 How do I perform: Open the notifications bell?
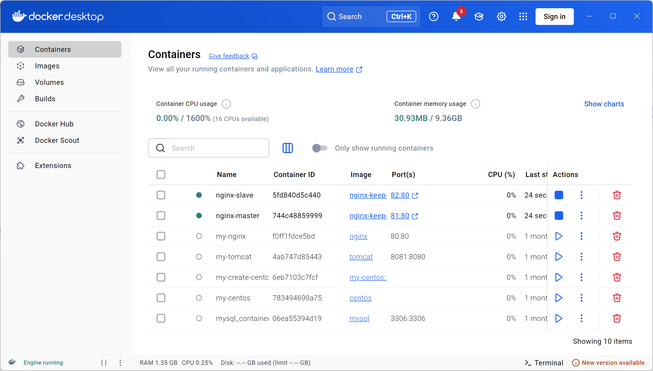456,16
